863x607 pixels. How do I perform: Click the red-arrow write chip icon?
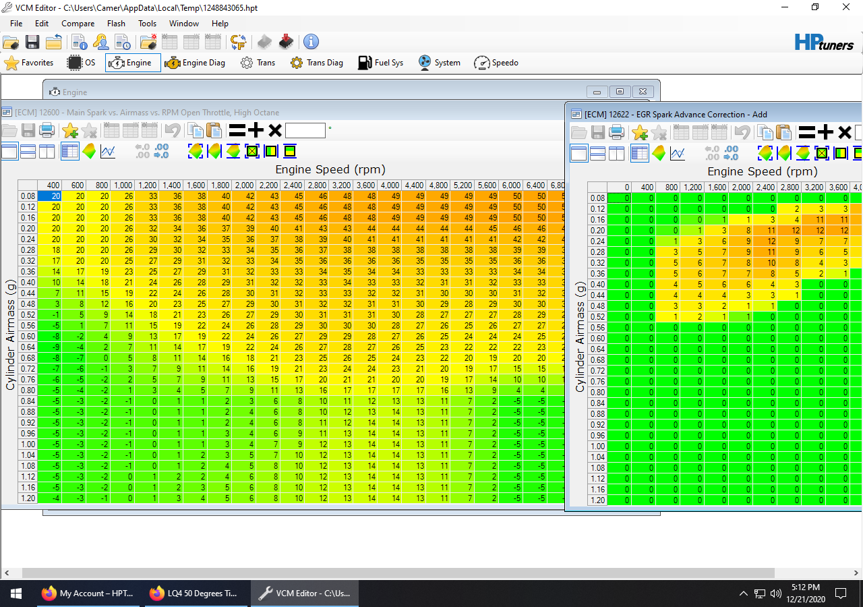[287, 42]
